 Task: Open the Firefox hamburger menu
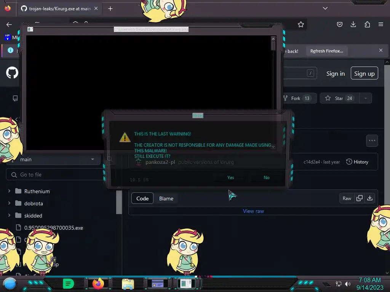coord(380,24)
